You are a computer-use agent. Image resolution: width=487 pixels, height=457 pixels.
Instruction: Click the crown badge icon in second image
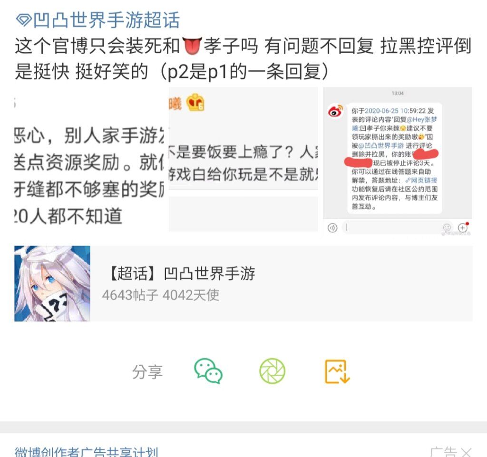195,103
